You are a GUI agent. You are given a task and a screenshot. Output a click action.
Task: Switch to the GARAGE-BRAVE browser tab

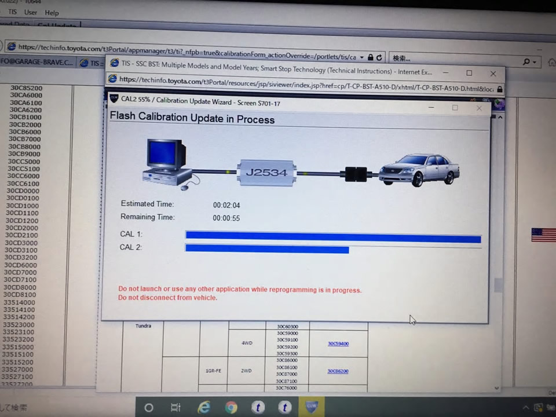pos(37,62)
